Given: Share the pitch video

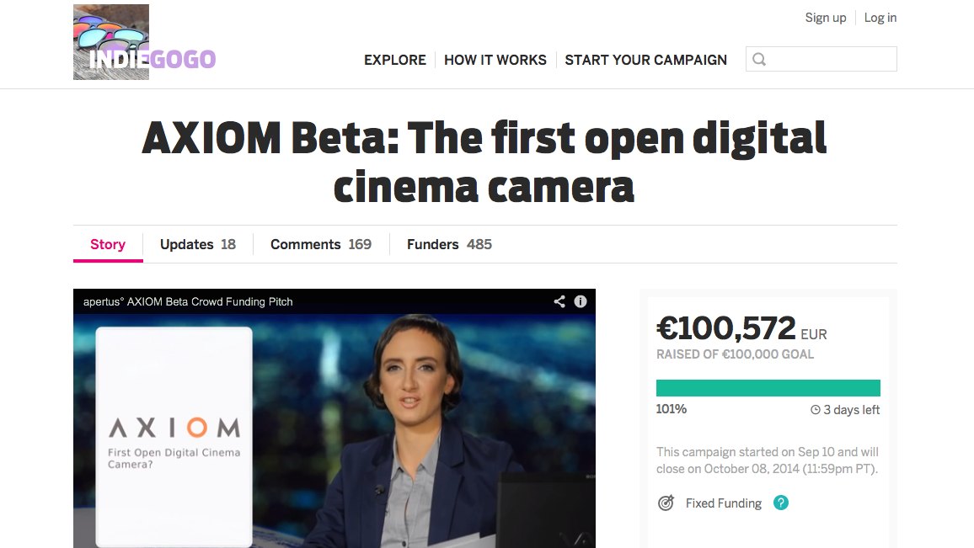Looking at the screenshot, I should pyautogui.click(x=559, y=301).
